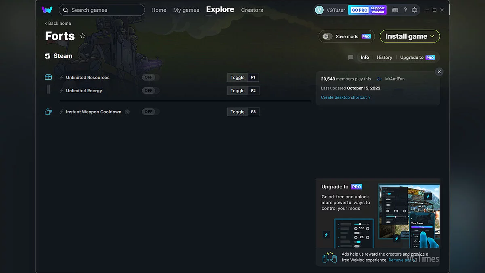The width and height of the screenshot is (485, 273).
Task: Open settings gear icon
Action: [x=414, y=10]
